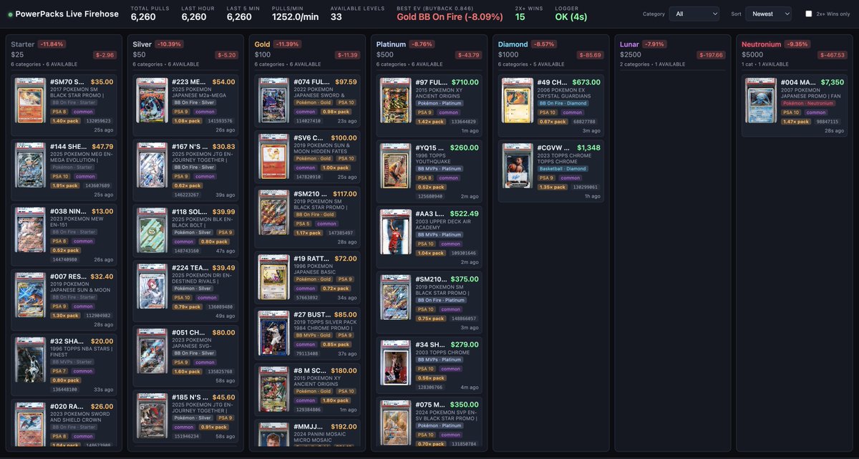Click the PSA 10 tag on #49 CH card

[547, 112]
